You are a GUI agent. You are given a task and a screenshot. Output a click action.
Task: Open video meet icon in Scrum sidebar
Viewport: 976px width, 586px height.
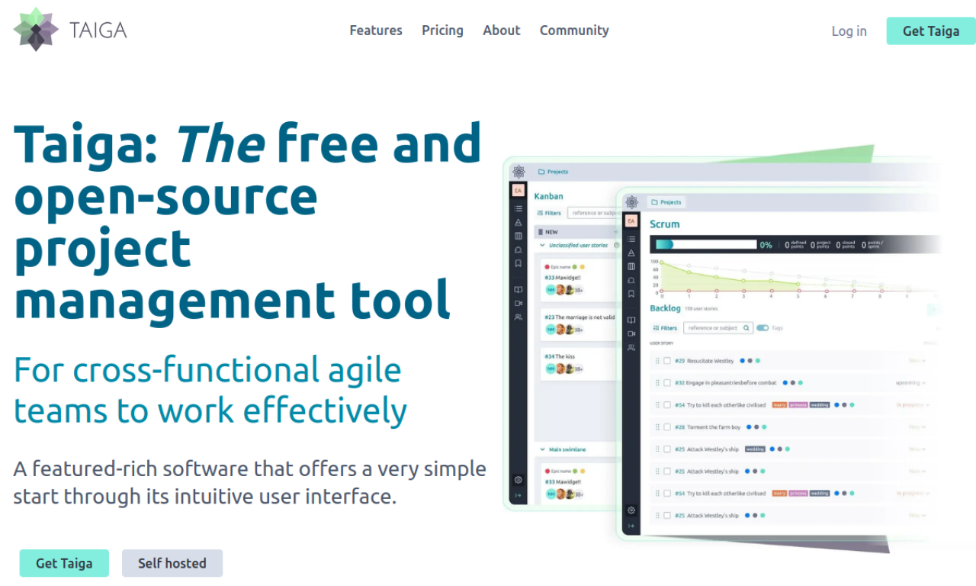click(x=631, y=334)
